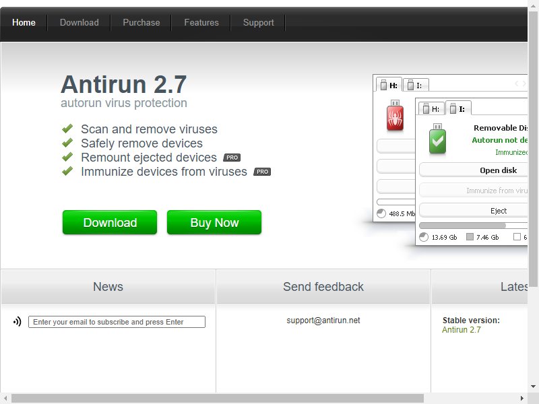This screenshot has width=539, height=404.
Task: Click the red spider infected USB icon
Action: point(395,115)
